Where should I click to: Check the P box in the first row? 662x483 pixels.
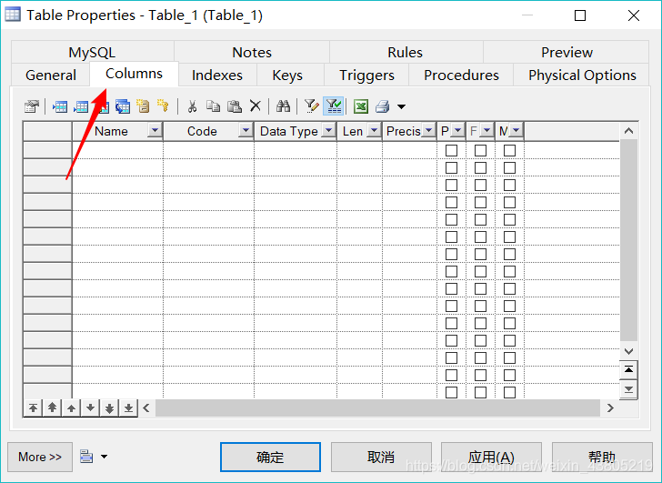click(x=451, y=150)
